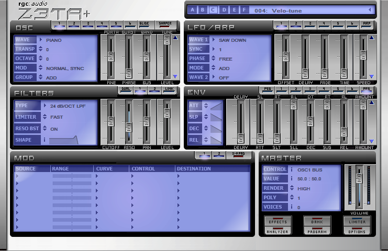Toggle the EFFECTS button
This screenshot has height=251, width=388.
click(278, 221)
